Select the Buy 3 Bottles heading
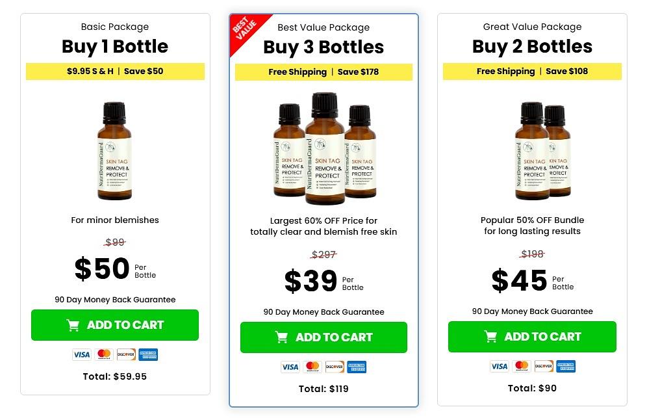647x420 pixels. [x=323, y=47]
